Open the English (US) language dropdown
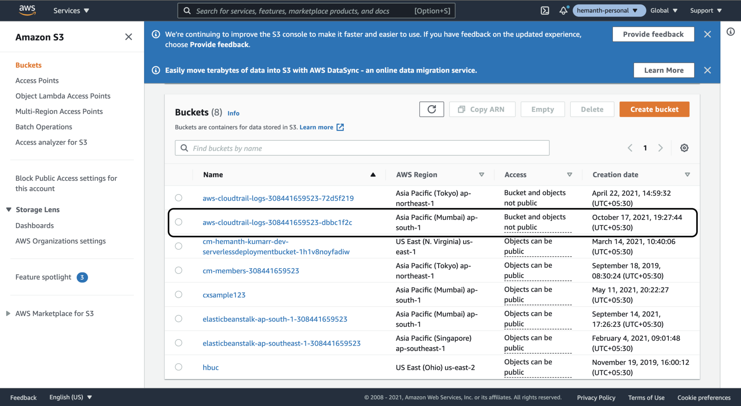The width and height of the screenshot is (741, 406). pyautogui.click(x=71, y=397)
